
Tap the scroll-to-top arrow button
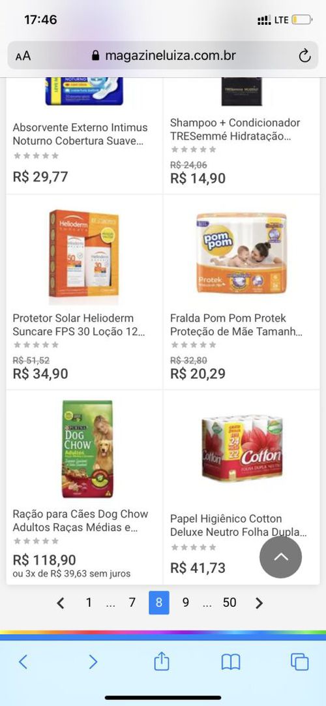[x=280, y=557]
